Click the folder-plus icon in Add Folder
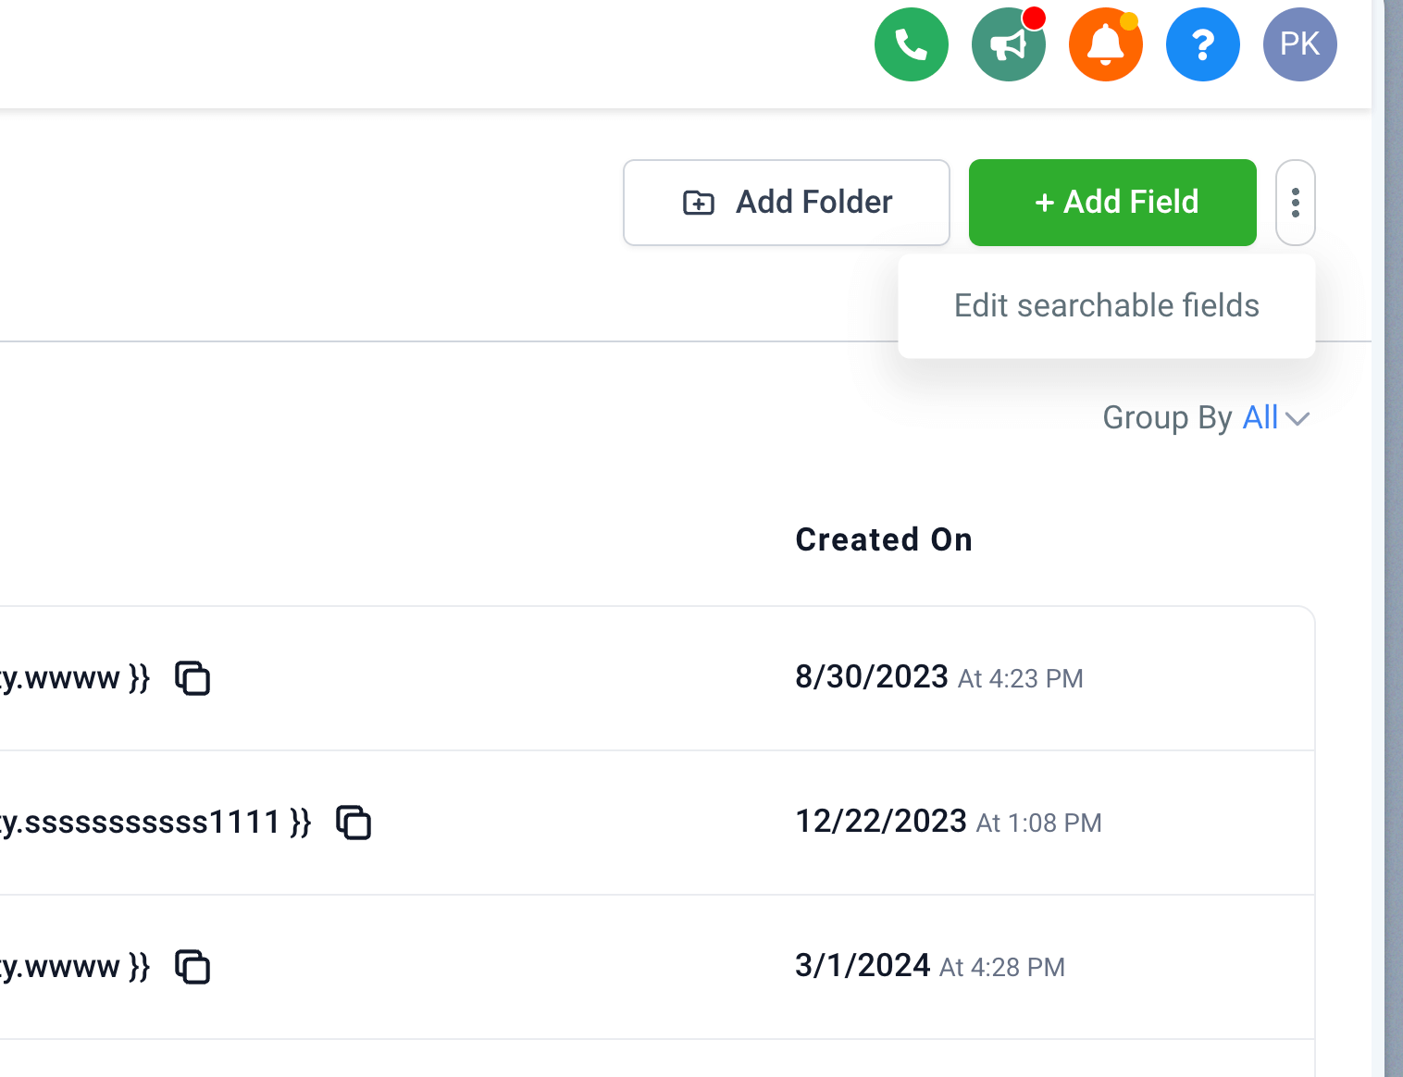Viewport: 1403px width, 1077px height. (698, 203)
